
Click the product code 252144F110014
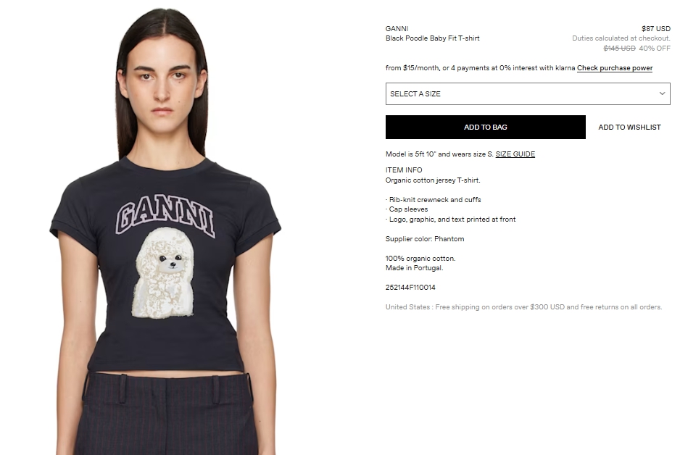point(410,288)
